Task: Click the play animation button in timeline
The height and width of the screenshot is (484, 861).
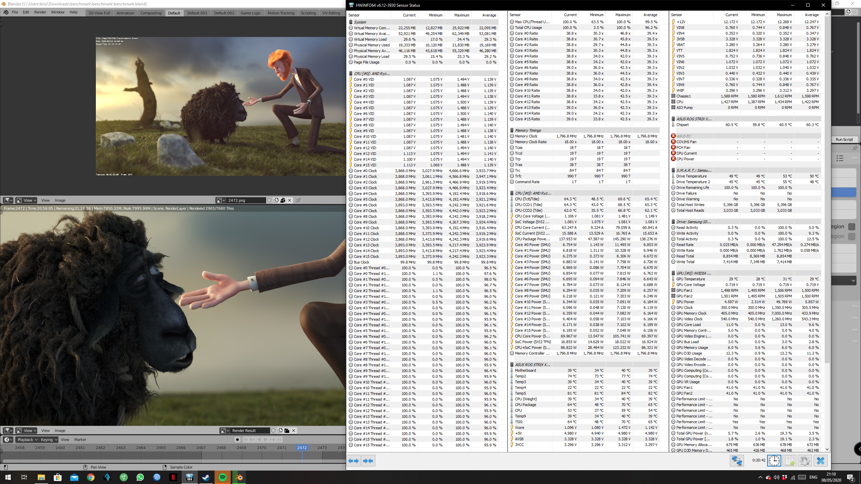Action: pyautogui.click(x=266, y=440)
